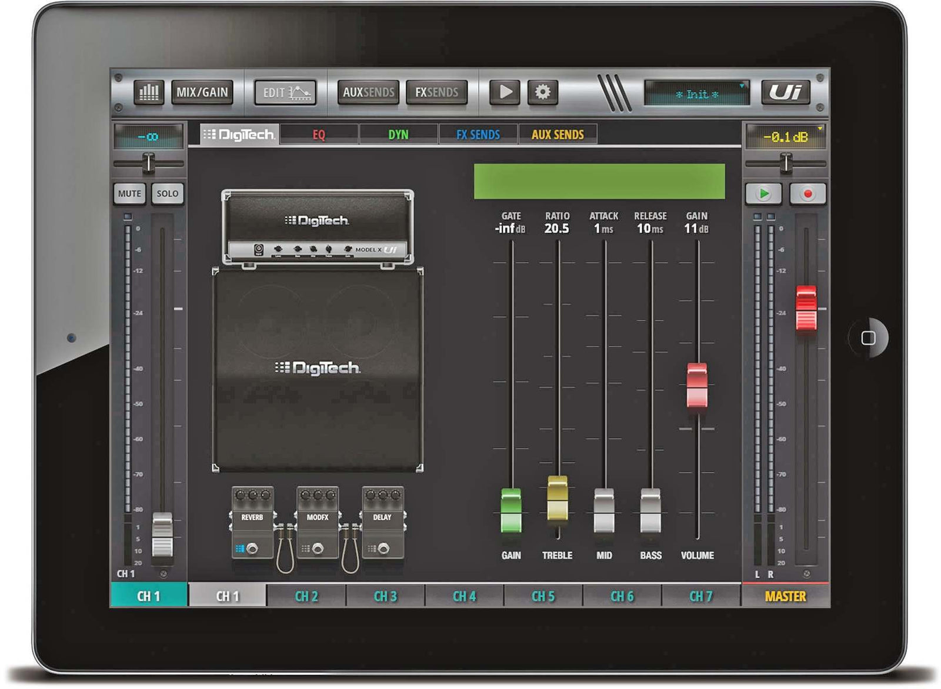Click the Ui logo button

(785, 92)
